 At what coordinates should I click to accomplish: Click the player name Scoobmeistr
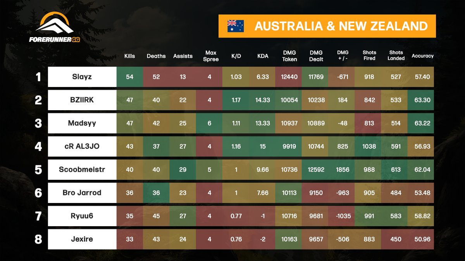pos(81,169)
